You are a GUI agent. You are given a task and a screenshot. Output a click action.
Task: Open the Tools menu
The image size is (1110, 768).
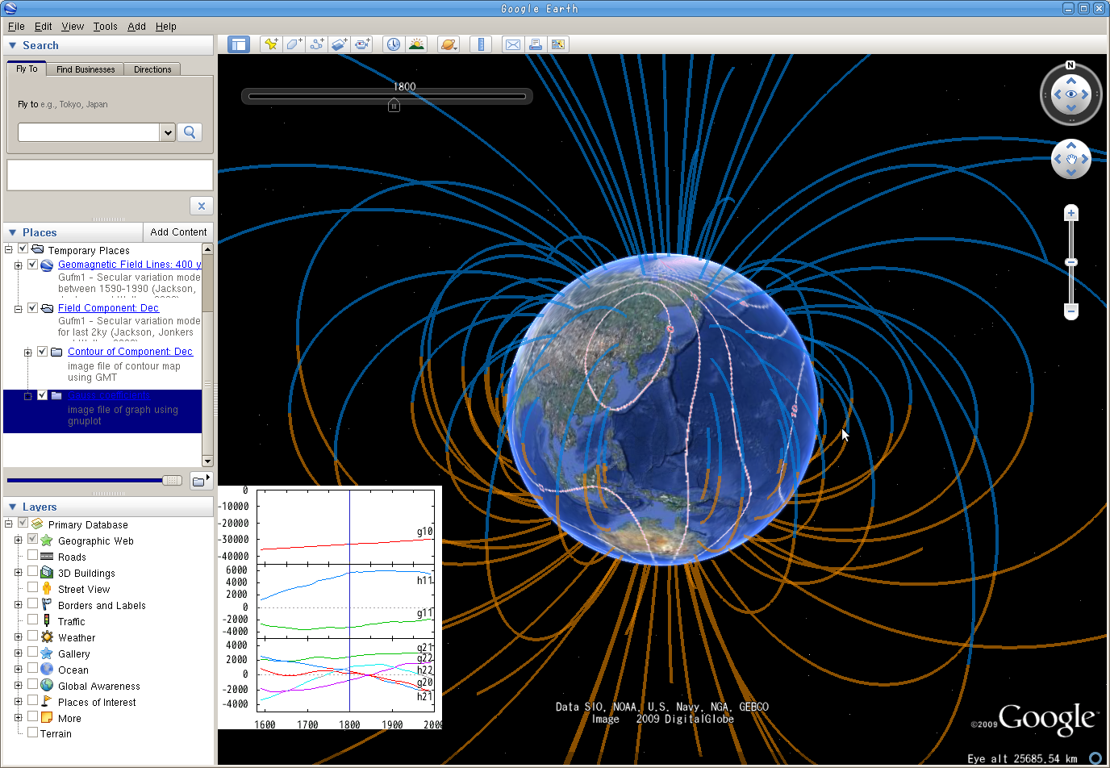click(105, 27)
